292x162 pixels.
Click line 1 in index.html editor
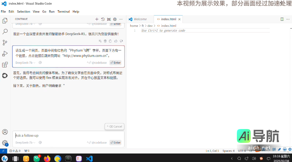205,30
